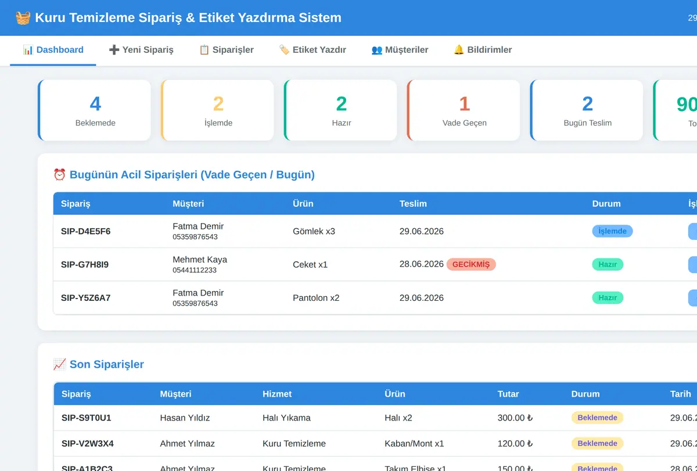This screenshot has height=471, width=697.
Task: Click the basket logo icon in the header
Action: pyautogui.click(x=23, y=17)
